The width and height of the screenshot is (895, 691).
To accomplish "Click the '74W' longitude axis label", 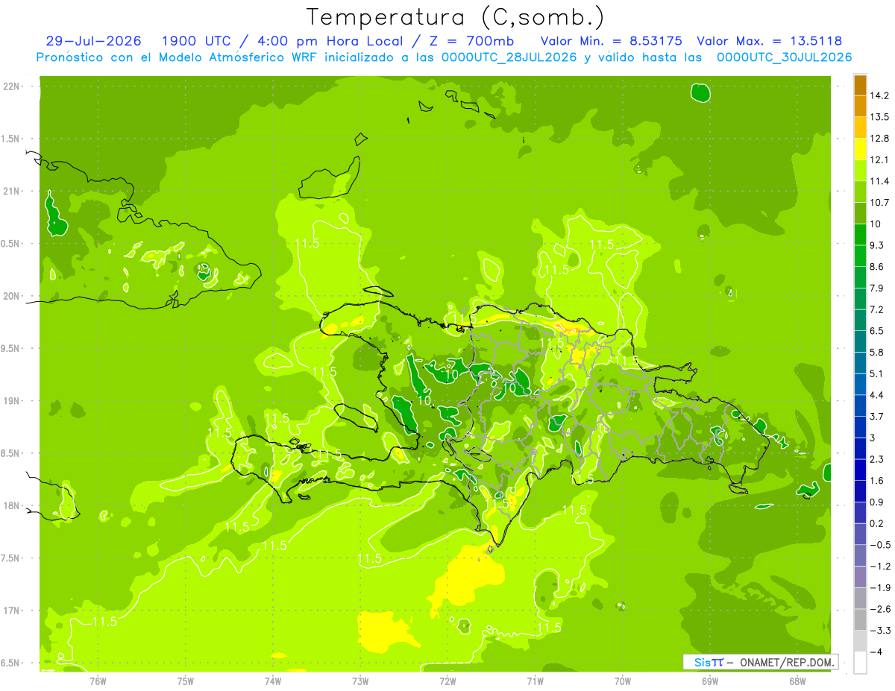I will [273, 681].
